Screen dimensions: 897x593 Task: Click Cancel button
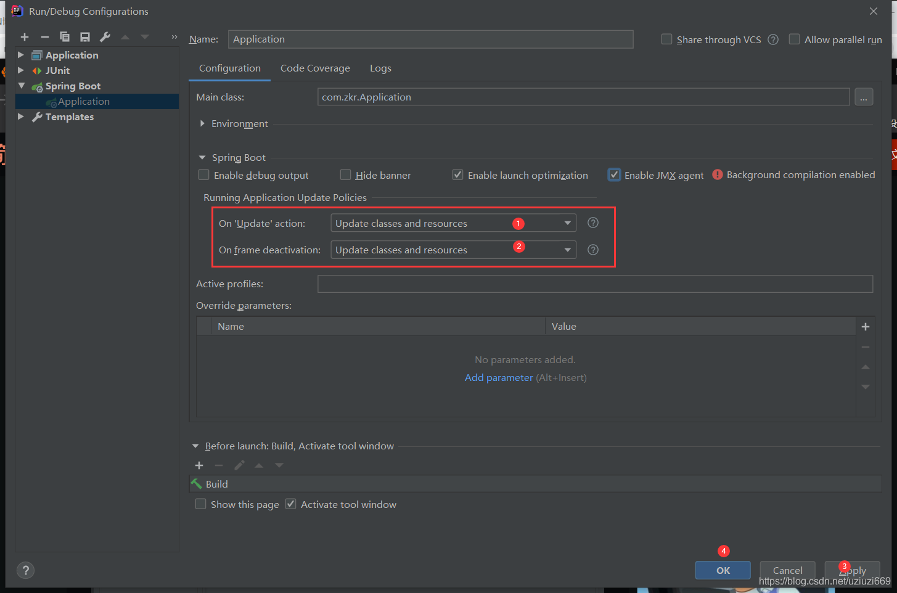[x=787, y=570]
